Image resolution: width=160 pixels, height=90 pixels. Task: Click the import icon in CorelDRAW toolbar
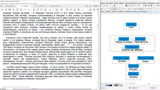pyautogui.click(x=129, y=5)
